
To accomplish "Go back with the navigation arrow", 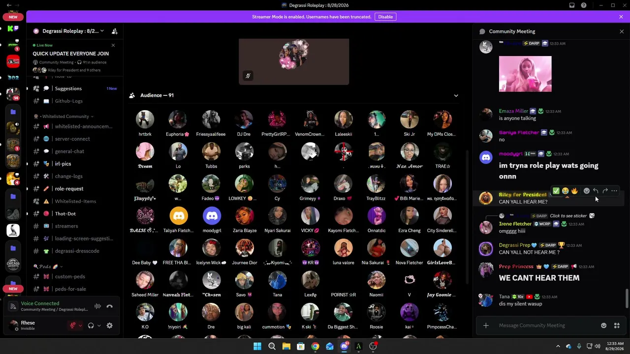I will pos(9,5).
